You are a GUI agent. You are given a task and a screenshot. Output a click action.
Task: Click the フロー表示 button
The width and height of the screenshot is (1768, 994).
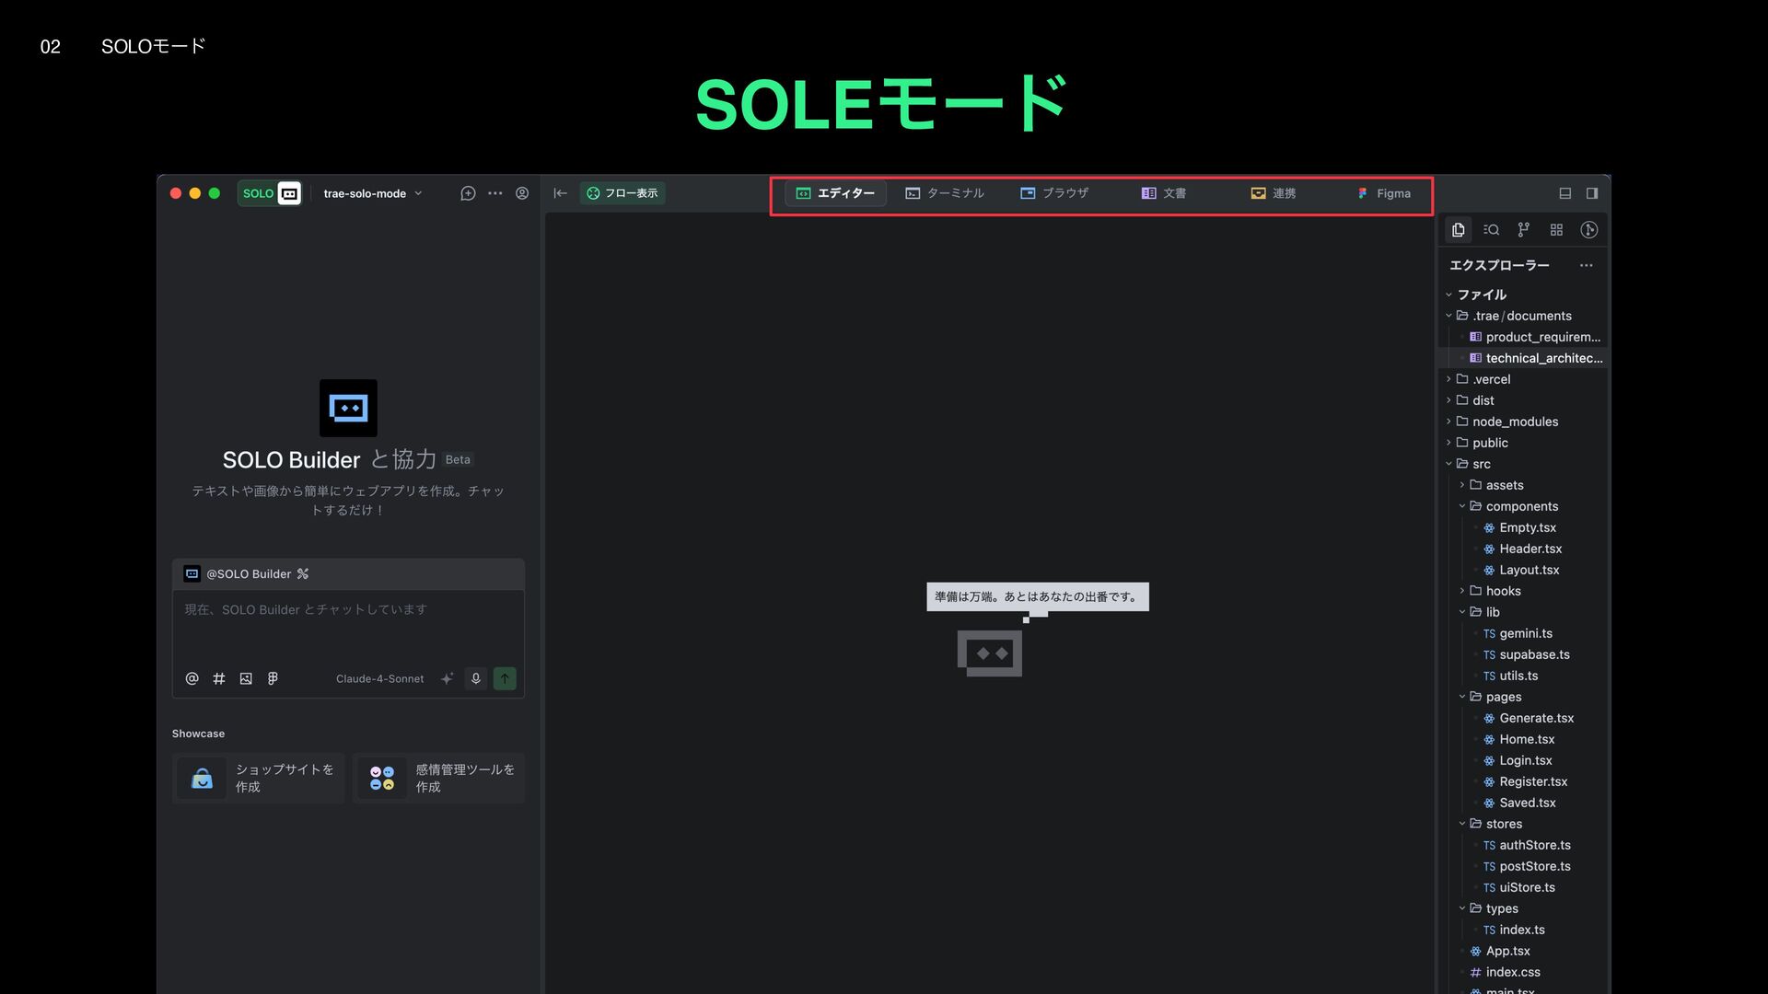point(622,193)
